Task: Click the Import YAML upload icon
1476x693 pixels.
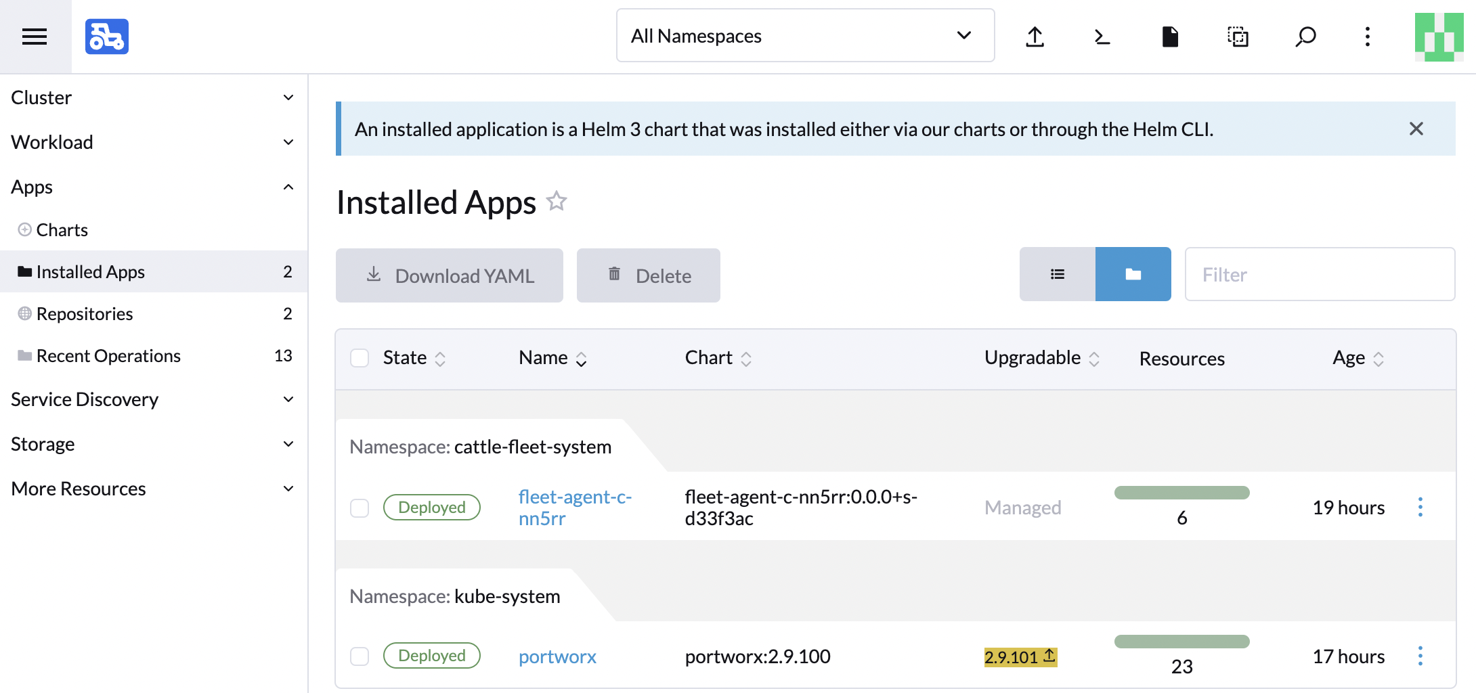Action: (x=1035, y=37)
